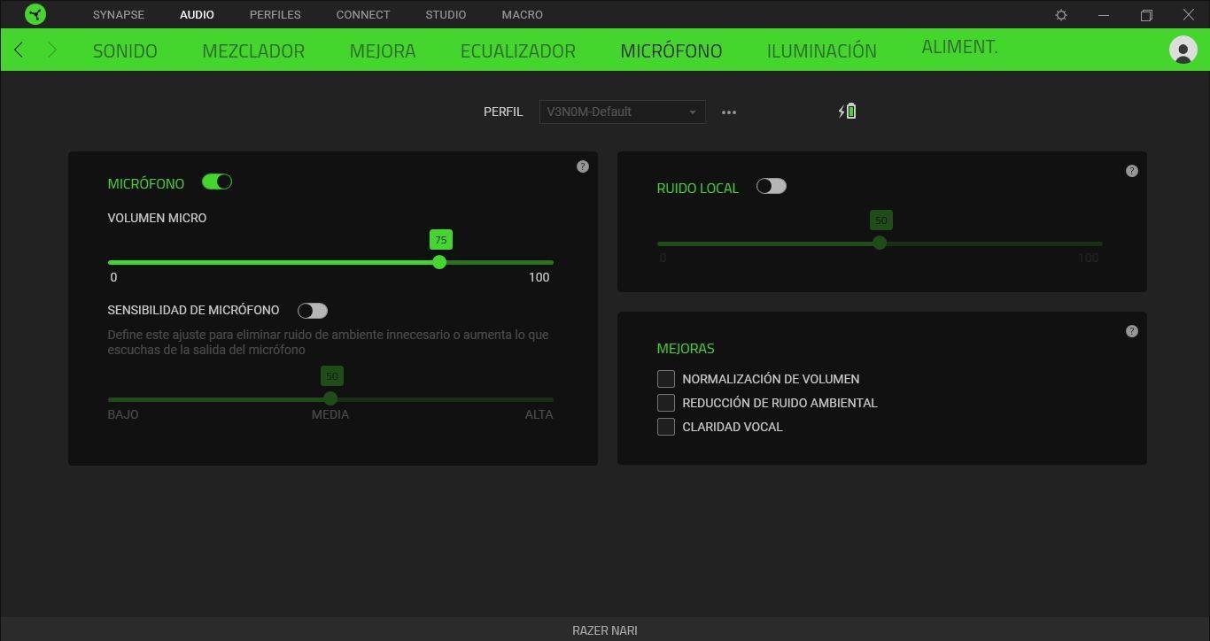1210x641 pixels.
Task: Open the Synapse top tab
Action: tap(118, 15)
